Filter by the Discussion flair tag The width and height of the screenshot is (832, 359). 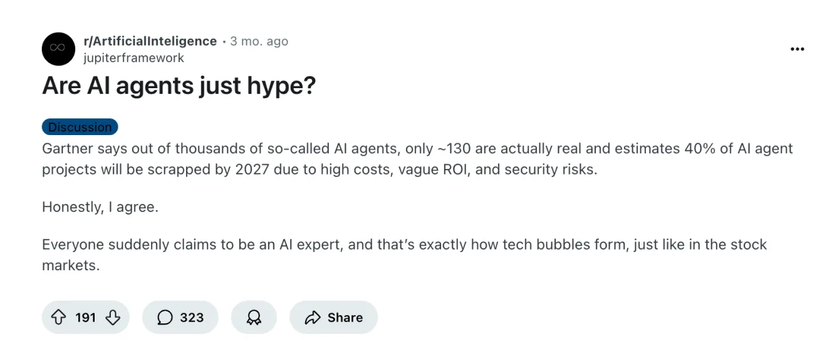(80, 127)
